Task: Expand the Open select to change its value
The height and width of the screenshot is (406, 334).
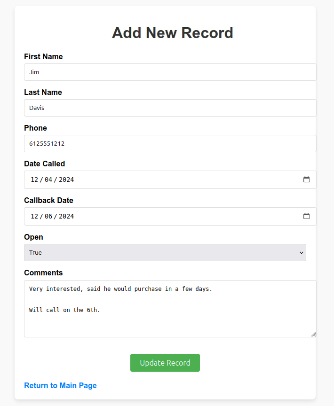Action: coord(165,252)
